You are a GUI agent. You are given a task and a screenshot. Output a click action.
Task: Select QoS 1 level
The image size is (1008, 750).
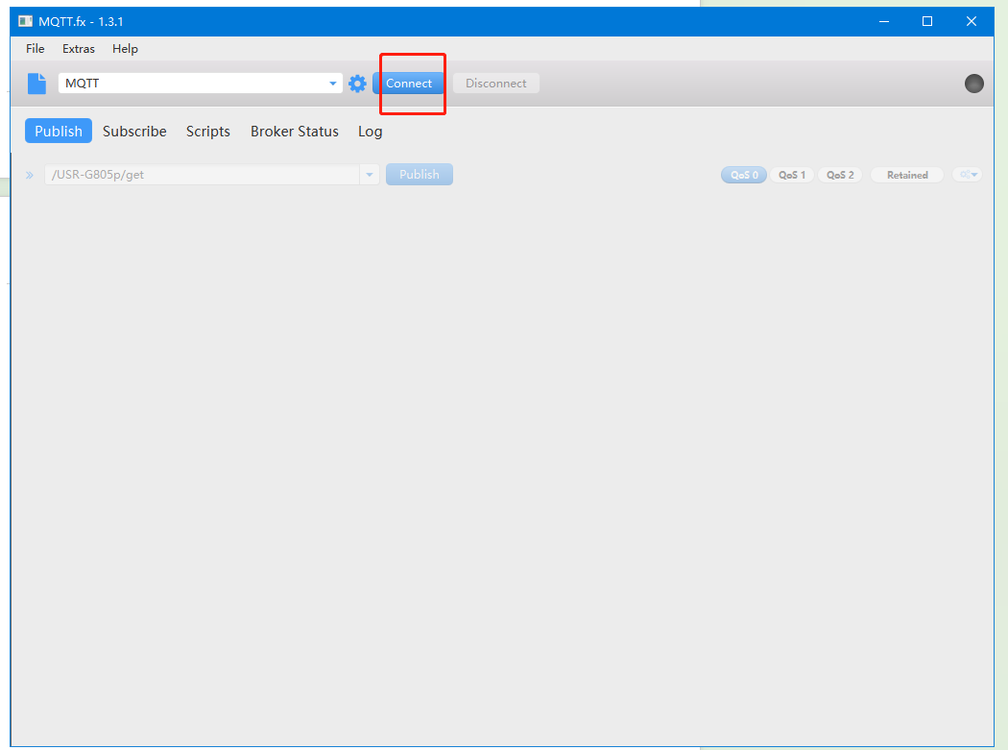tap(792, 175)
